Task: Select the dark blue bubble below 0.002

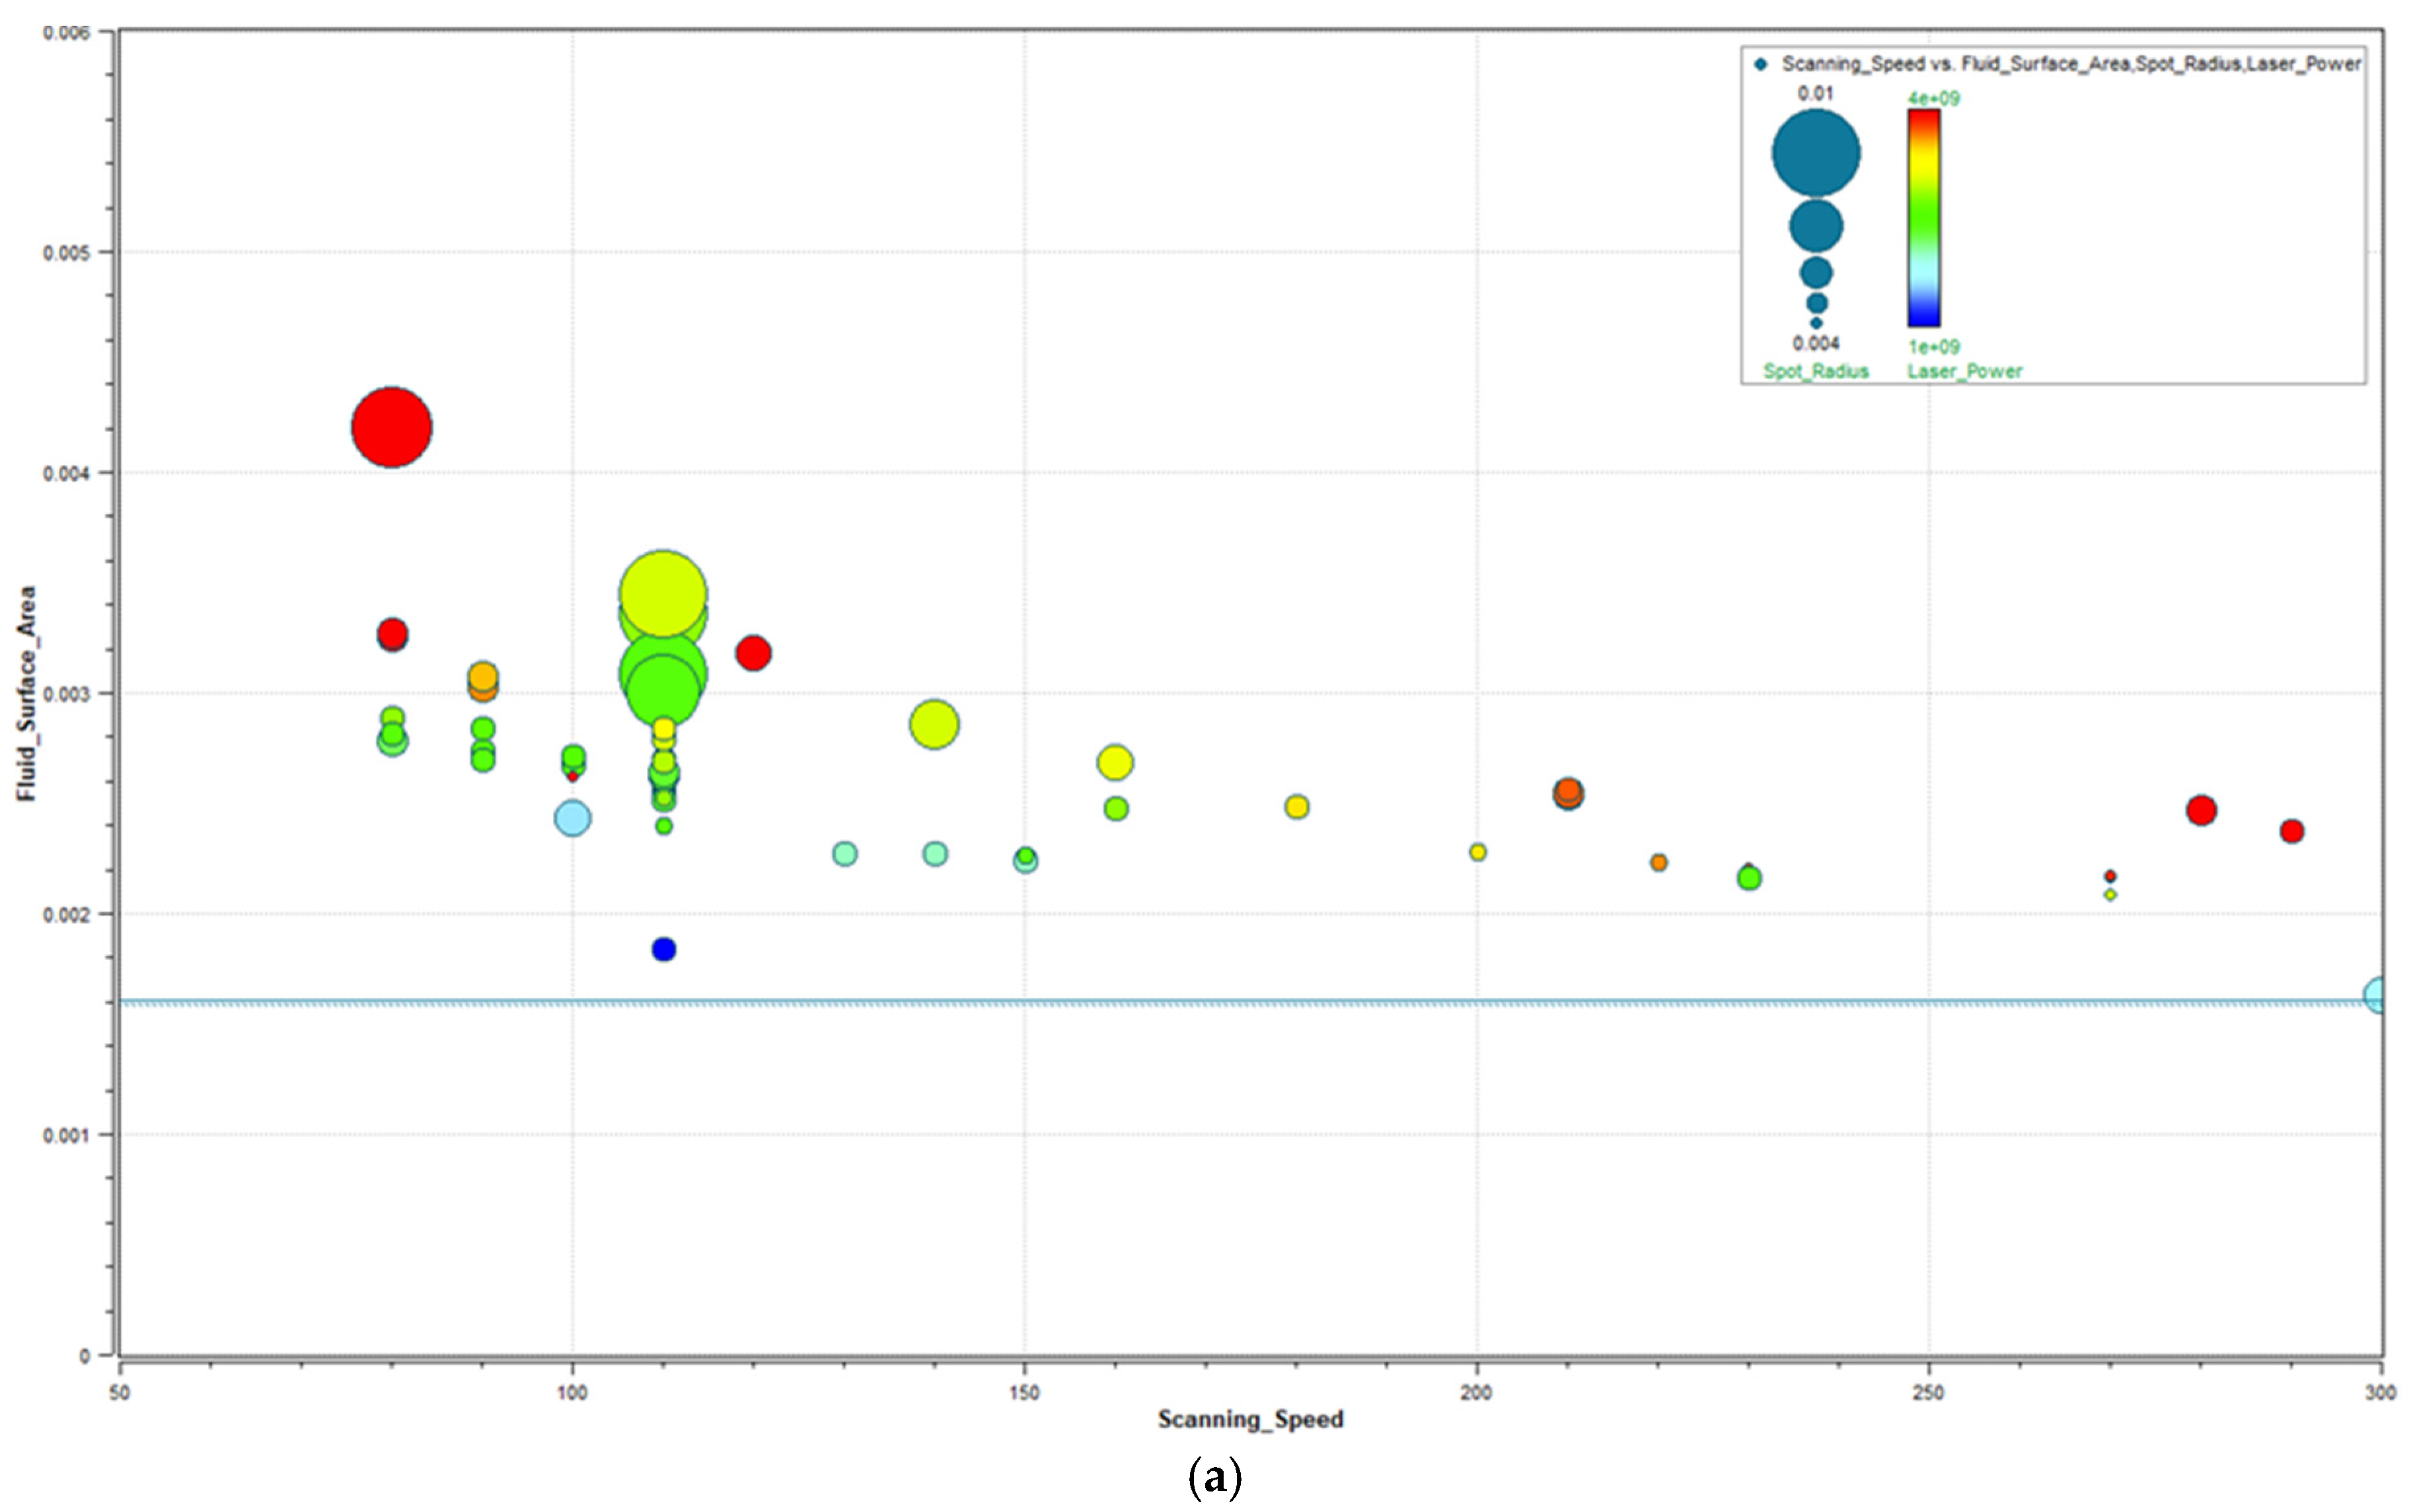Action: tap(663, 949)
